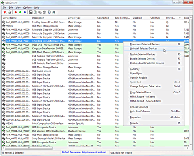Sort by the Safe To Unpl... column header

tap(123, 18)
